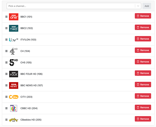Remove BBC1 (101) from the list
Image resolution: width=156 pixels, height=127 pixels.
pos(143,16)
